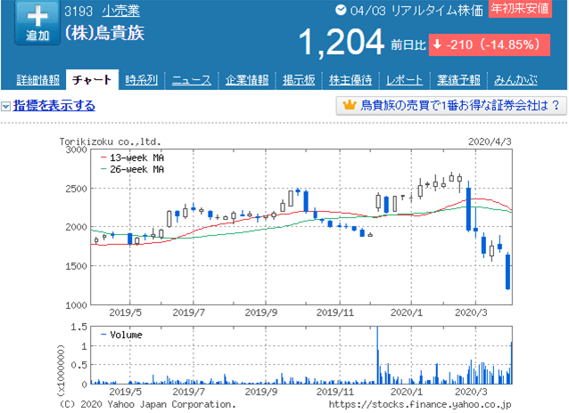Click the 2019/11 axis label on price chart
The width and height of the screenshot is (569, 413).
335,312
